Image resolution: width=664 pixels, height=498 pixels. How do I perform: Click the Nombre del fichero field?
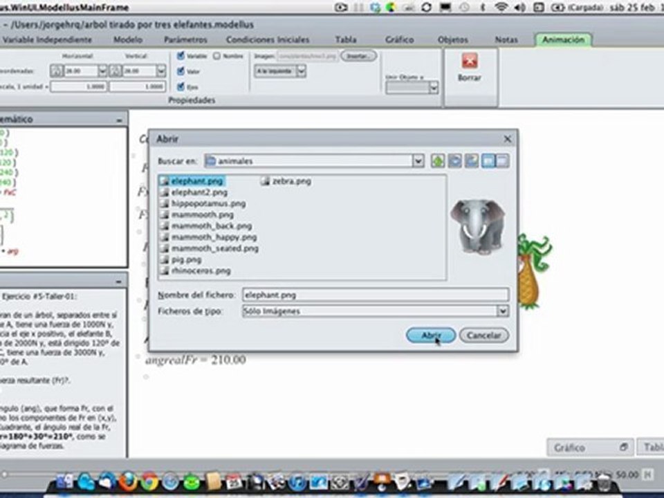tap(376, 295)
